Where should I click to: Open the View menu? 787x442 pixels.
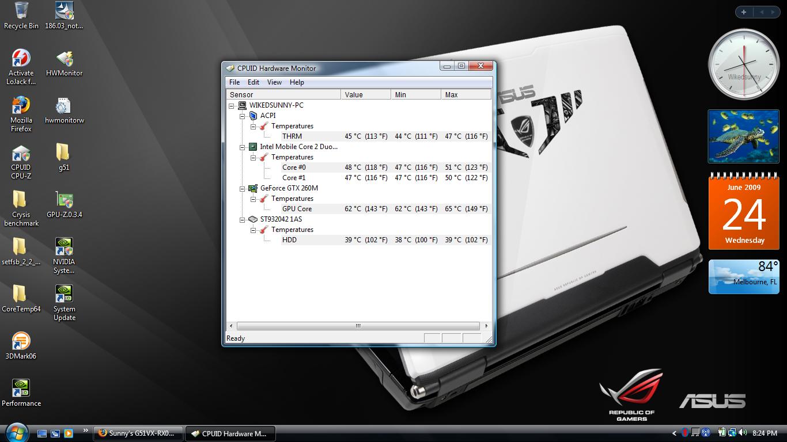click(274, 82)
